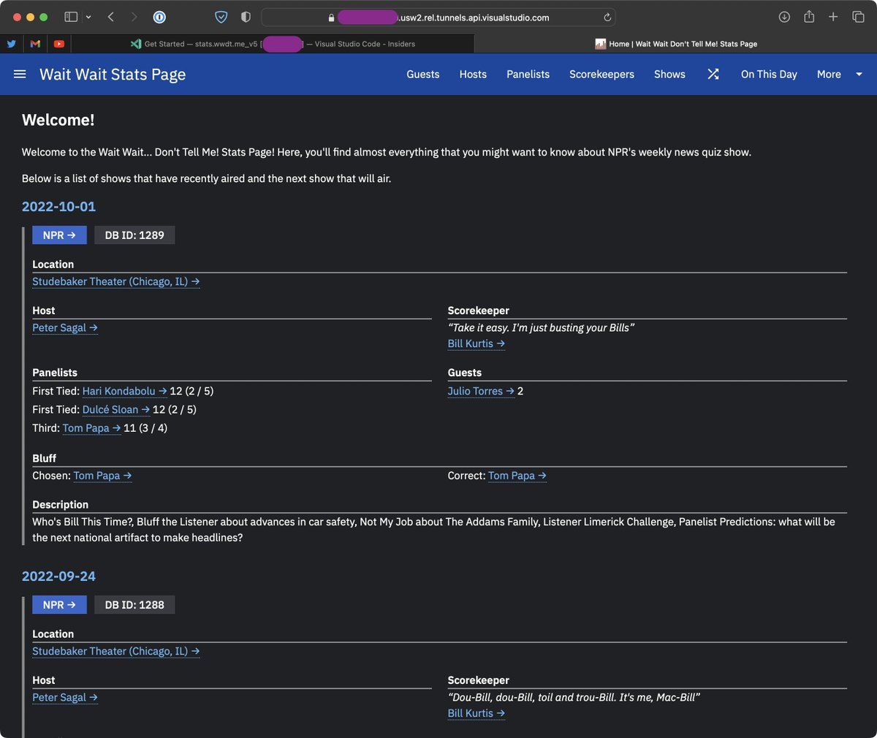Open the privacy report shield
The height and width of the screenshot is (738, 877).
click(246, 17)
